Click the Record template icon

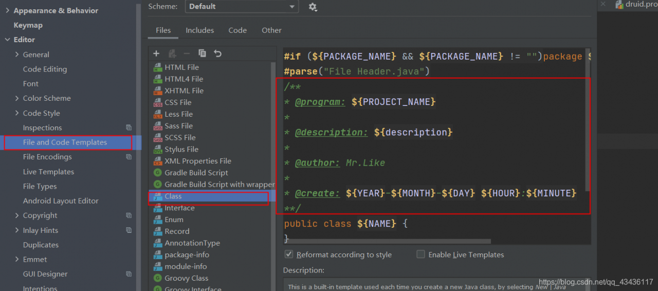[158, 232]
